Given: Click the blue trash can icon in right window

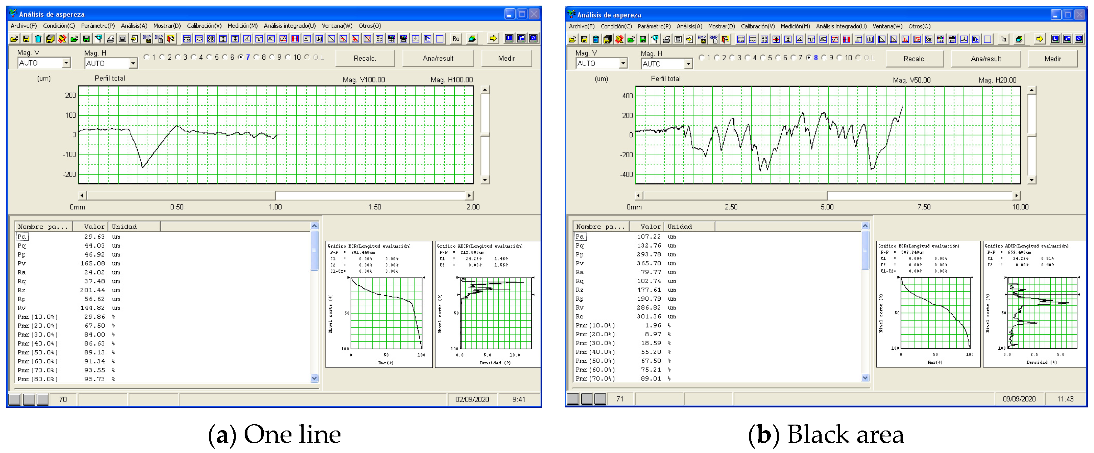Looking at the screenshot, I should (596, 40).
